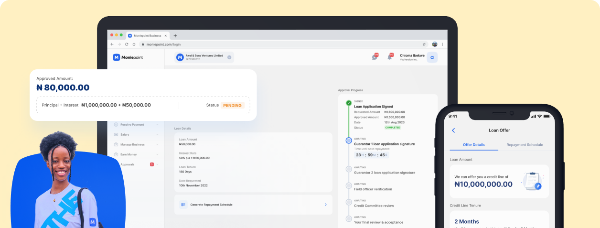Viewport: 600px width, 228px height.
Task: Switch to the Repayment Schedule tab
Action: click(525, 145)
